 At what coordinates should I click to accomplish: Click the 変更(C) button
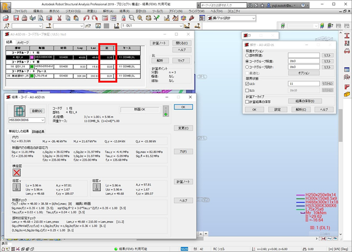[x=183, y=128]
